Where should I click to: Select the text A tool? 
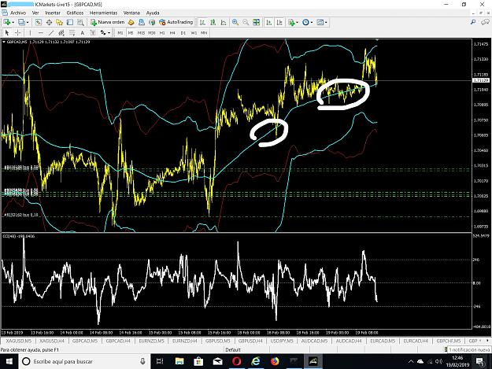tap(82, 32)
